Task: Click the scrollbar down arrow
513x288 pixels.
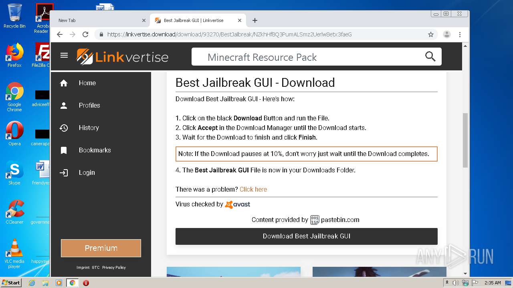Action: (465, 274)
